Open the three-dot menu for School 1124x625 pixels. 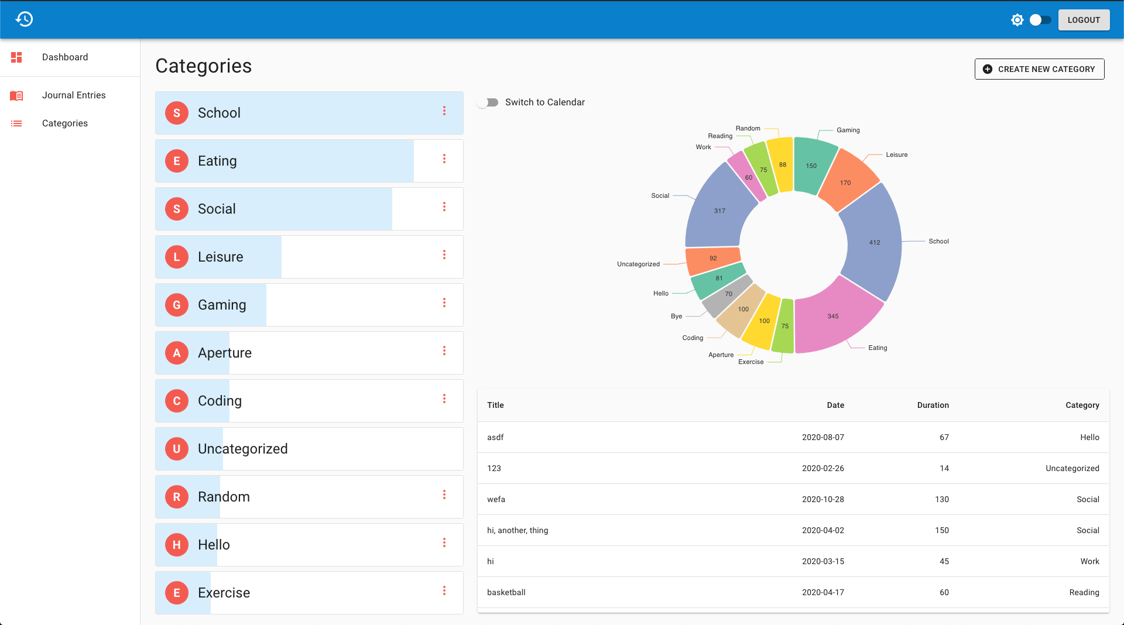pos(444,111)
